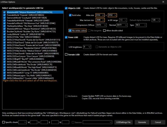Click the LODSettings File button

click(x=123, y=122)
